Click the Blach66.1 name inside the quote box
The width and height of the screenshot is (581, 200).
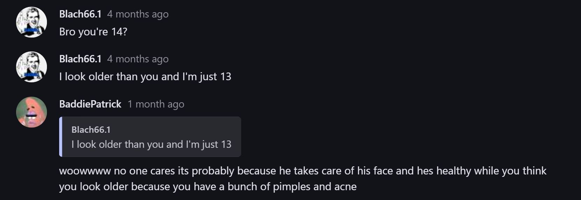coord(91,130)
